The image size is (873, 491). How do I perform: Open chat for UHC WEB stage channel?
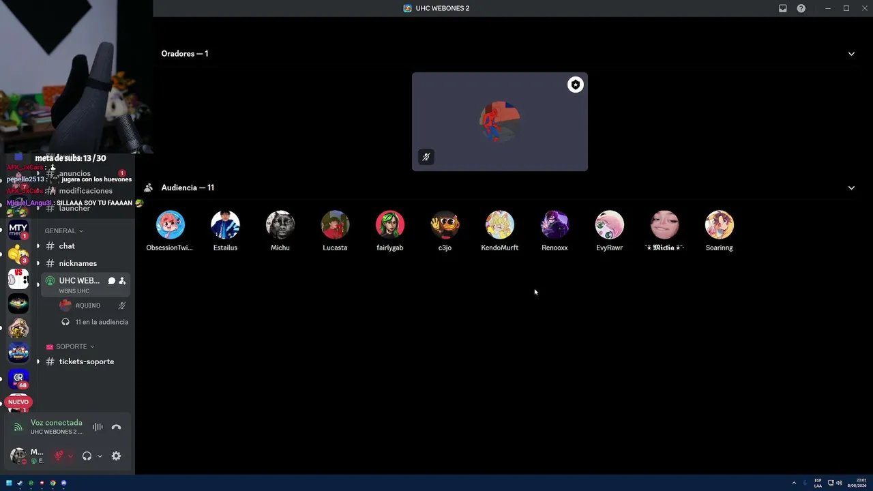[112, 281]
